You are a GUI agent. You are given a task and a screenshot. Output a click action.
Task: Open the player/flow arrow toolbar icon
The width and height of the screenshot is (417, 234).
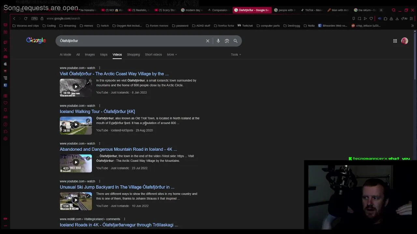pyautogui.click(x=365, y=19)
